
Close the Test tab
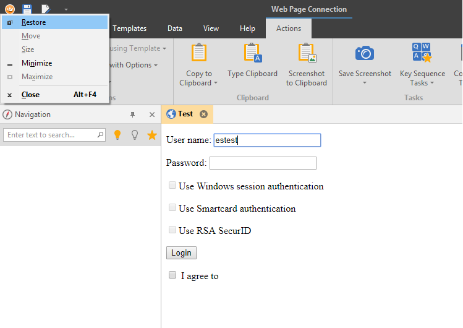coord(203,114)
